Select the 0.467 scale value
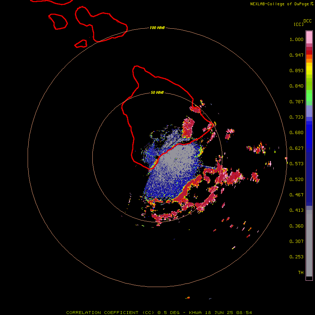315x315 pixels. pyautogui.click(x=296, y=195)
